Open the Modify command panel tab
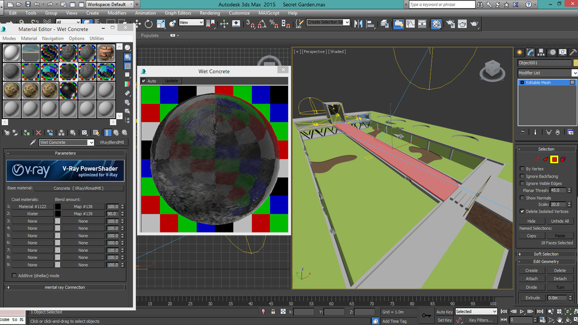The width and height of the screenshot is (578, 325). 530,52
